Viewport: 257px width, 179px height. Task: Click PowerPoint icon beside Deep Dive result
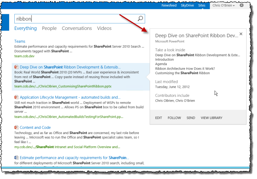coord(16,67)
